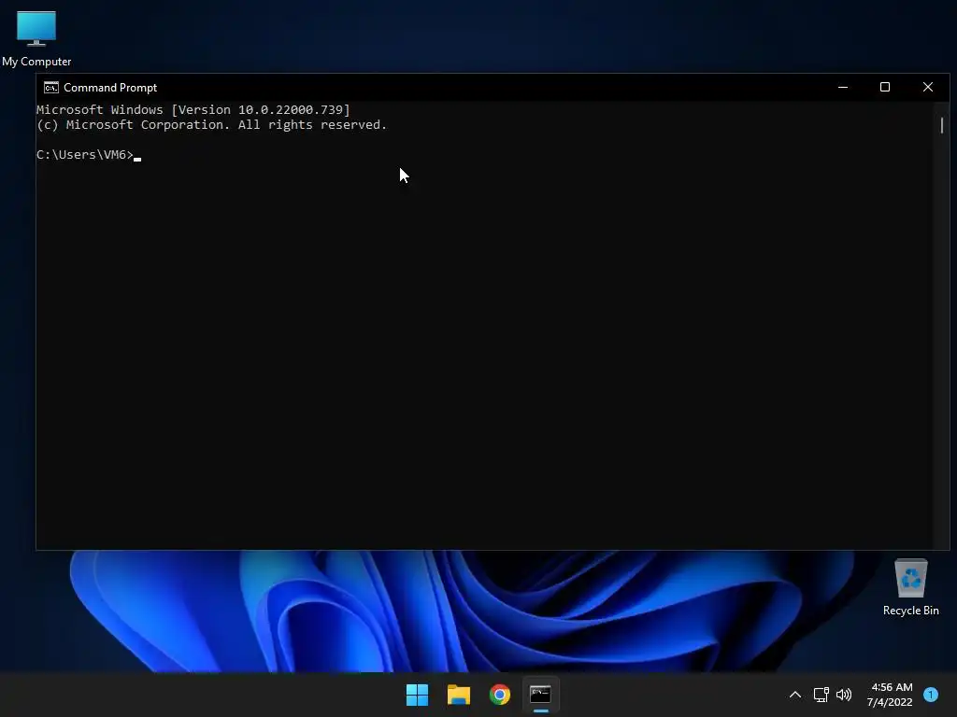Select the Recycle Bin desktop icon
Screen dimensions: 957x717
point(910,588)
